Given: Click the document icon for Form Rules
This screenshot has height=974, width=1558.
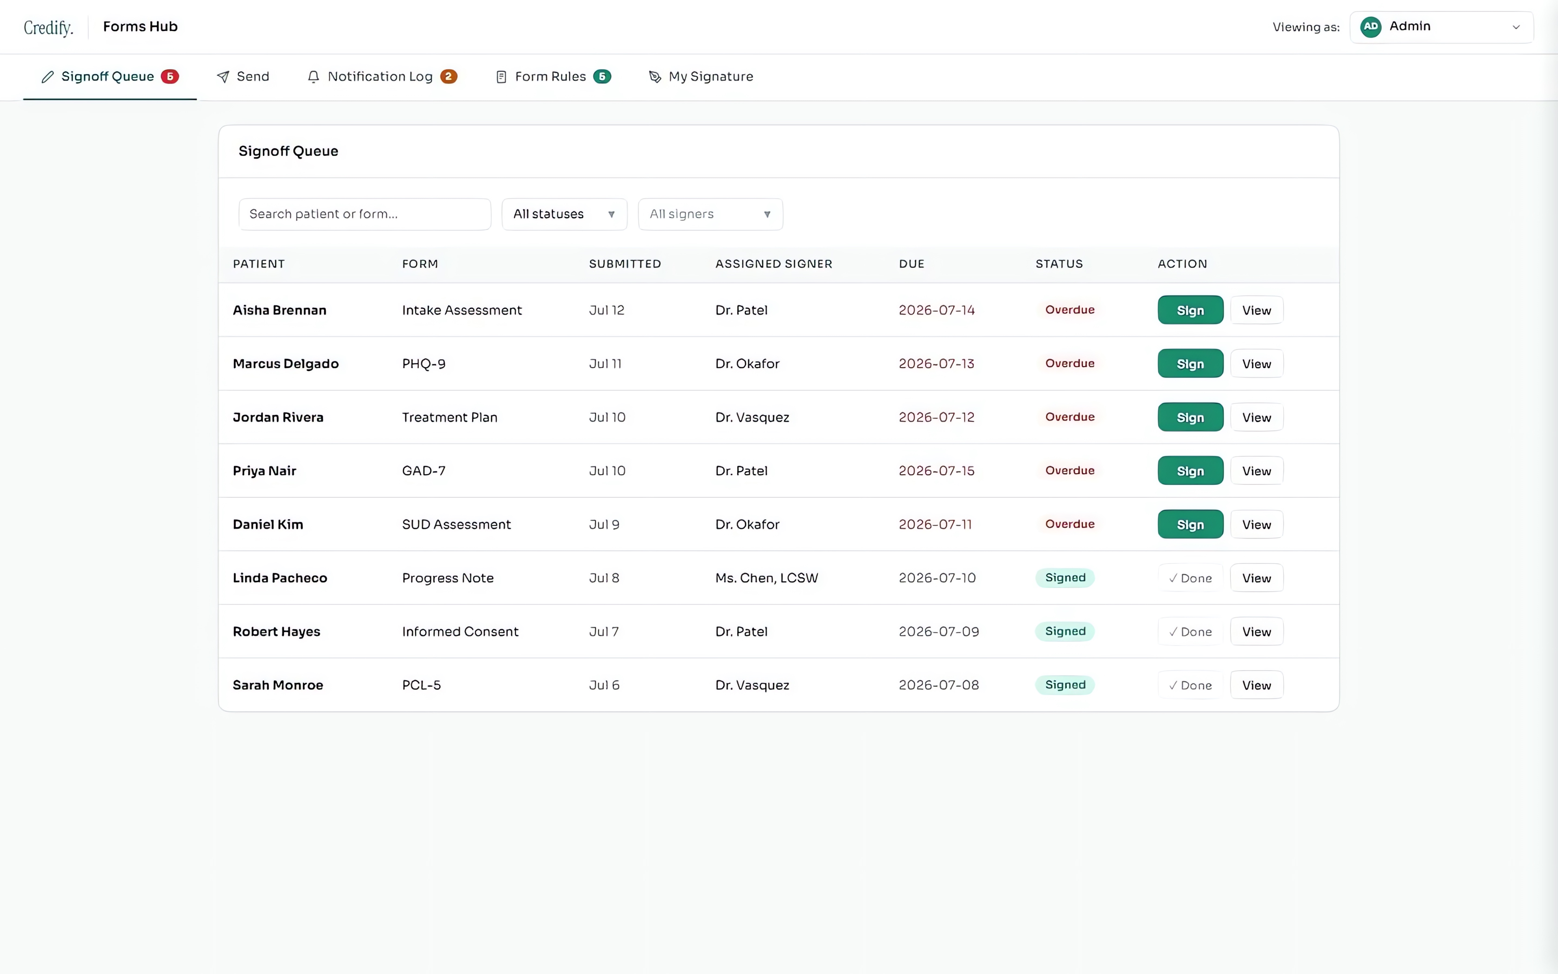Looking at the screenshot, I should pyautogui.click(x=501, y=77).
